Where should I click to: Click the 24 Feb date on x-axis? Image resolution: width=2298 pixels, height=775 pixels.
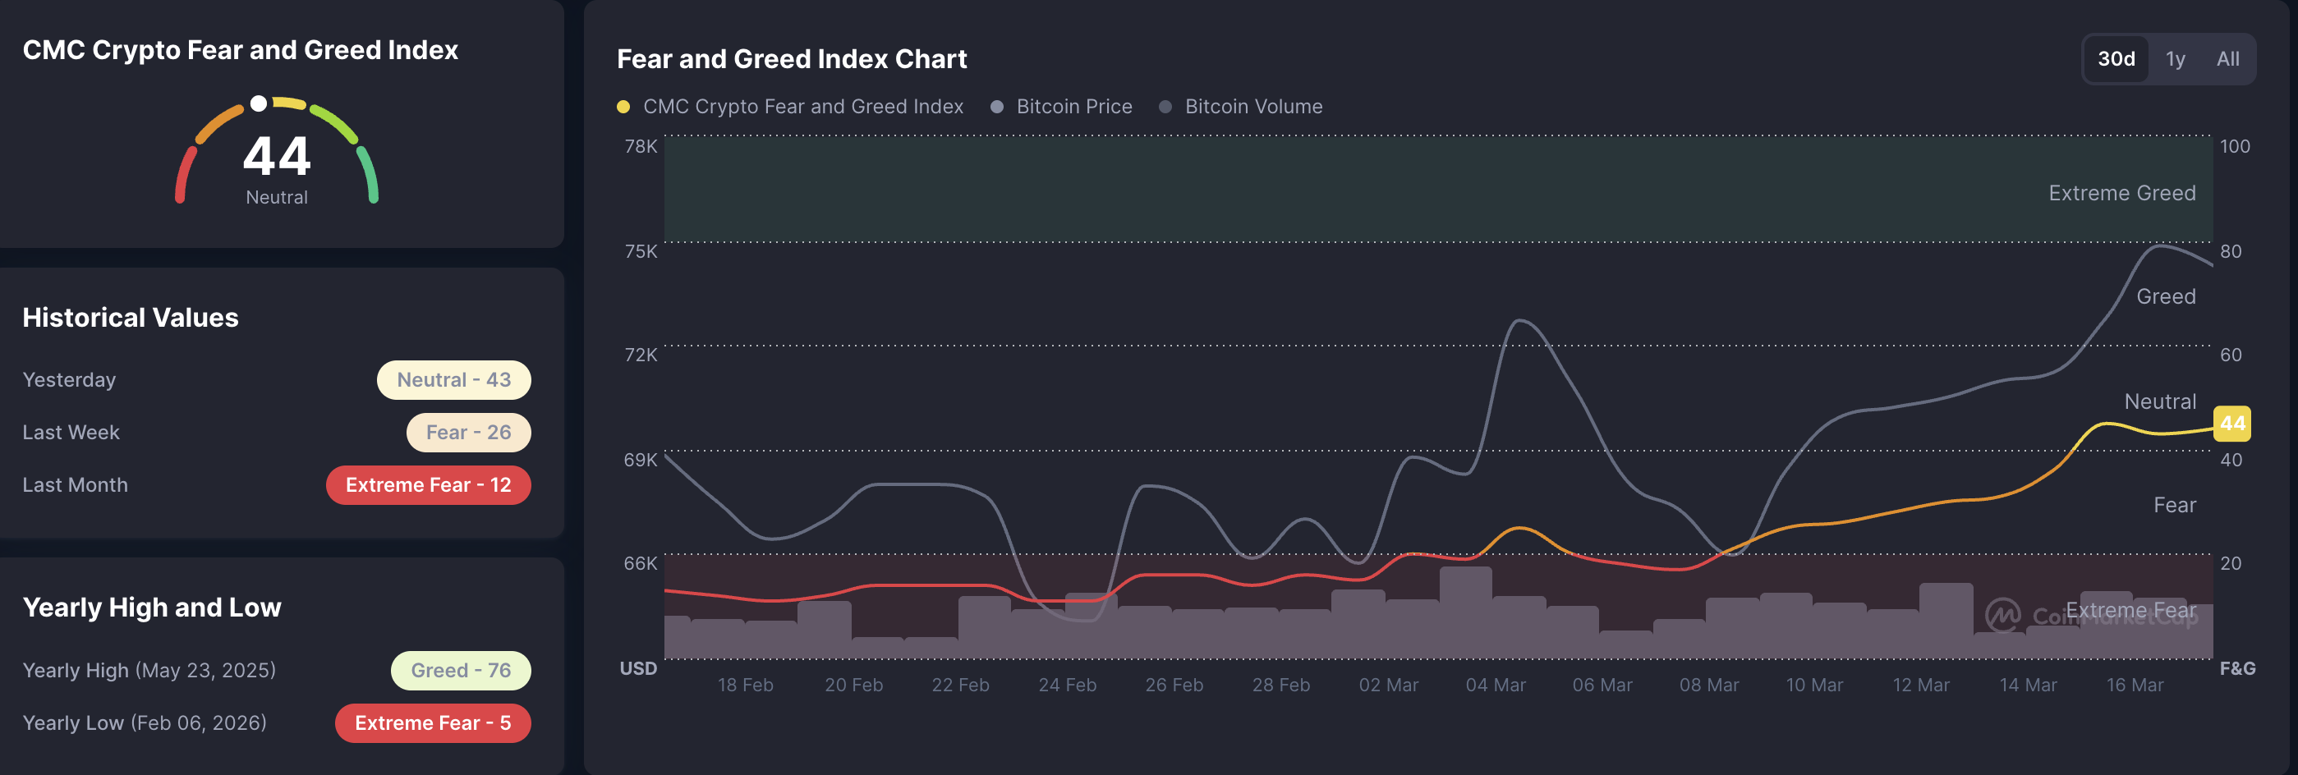click(1067, 685)
